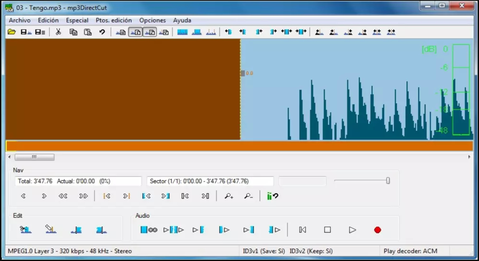This screenshot has height=261, width=479.
Task: Set selection begin in Edit panel
Action: tap(76, 230)
